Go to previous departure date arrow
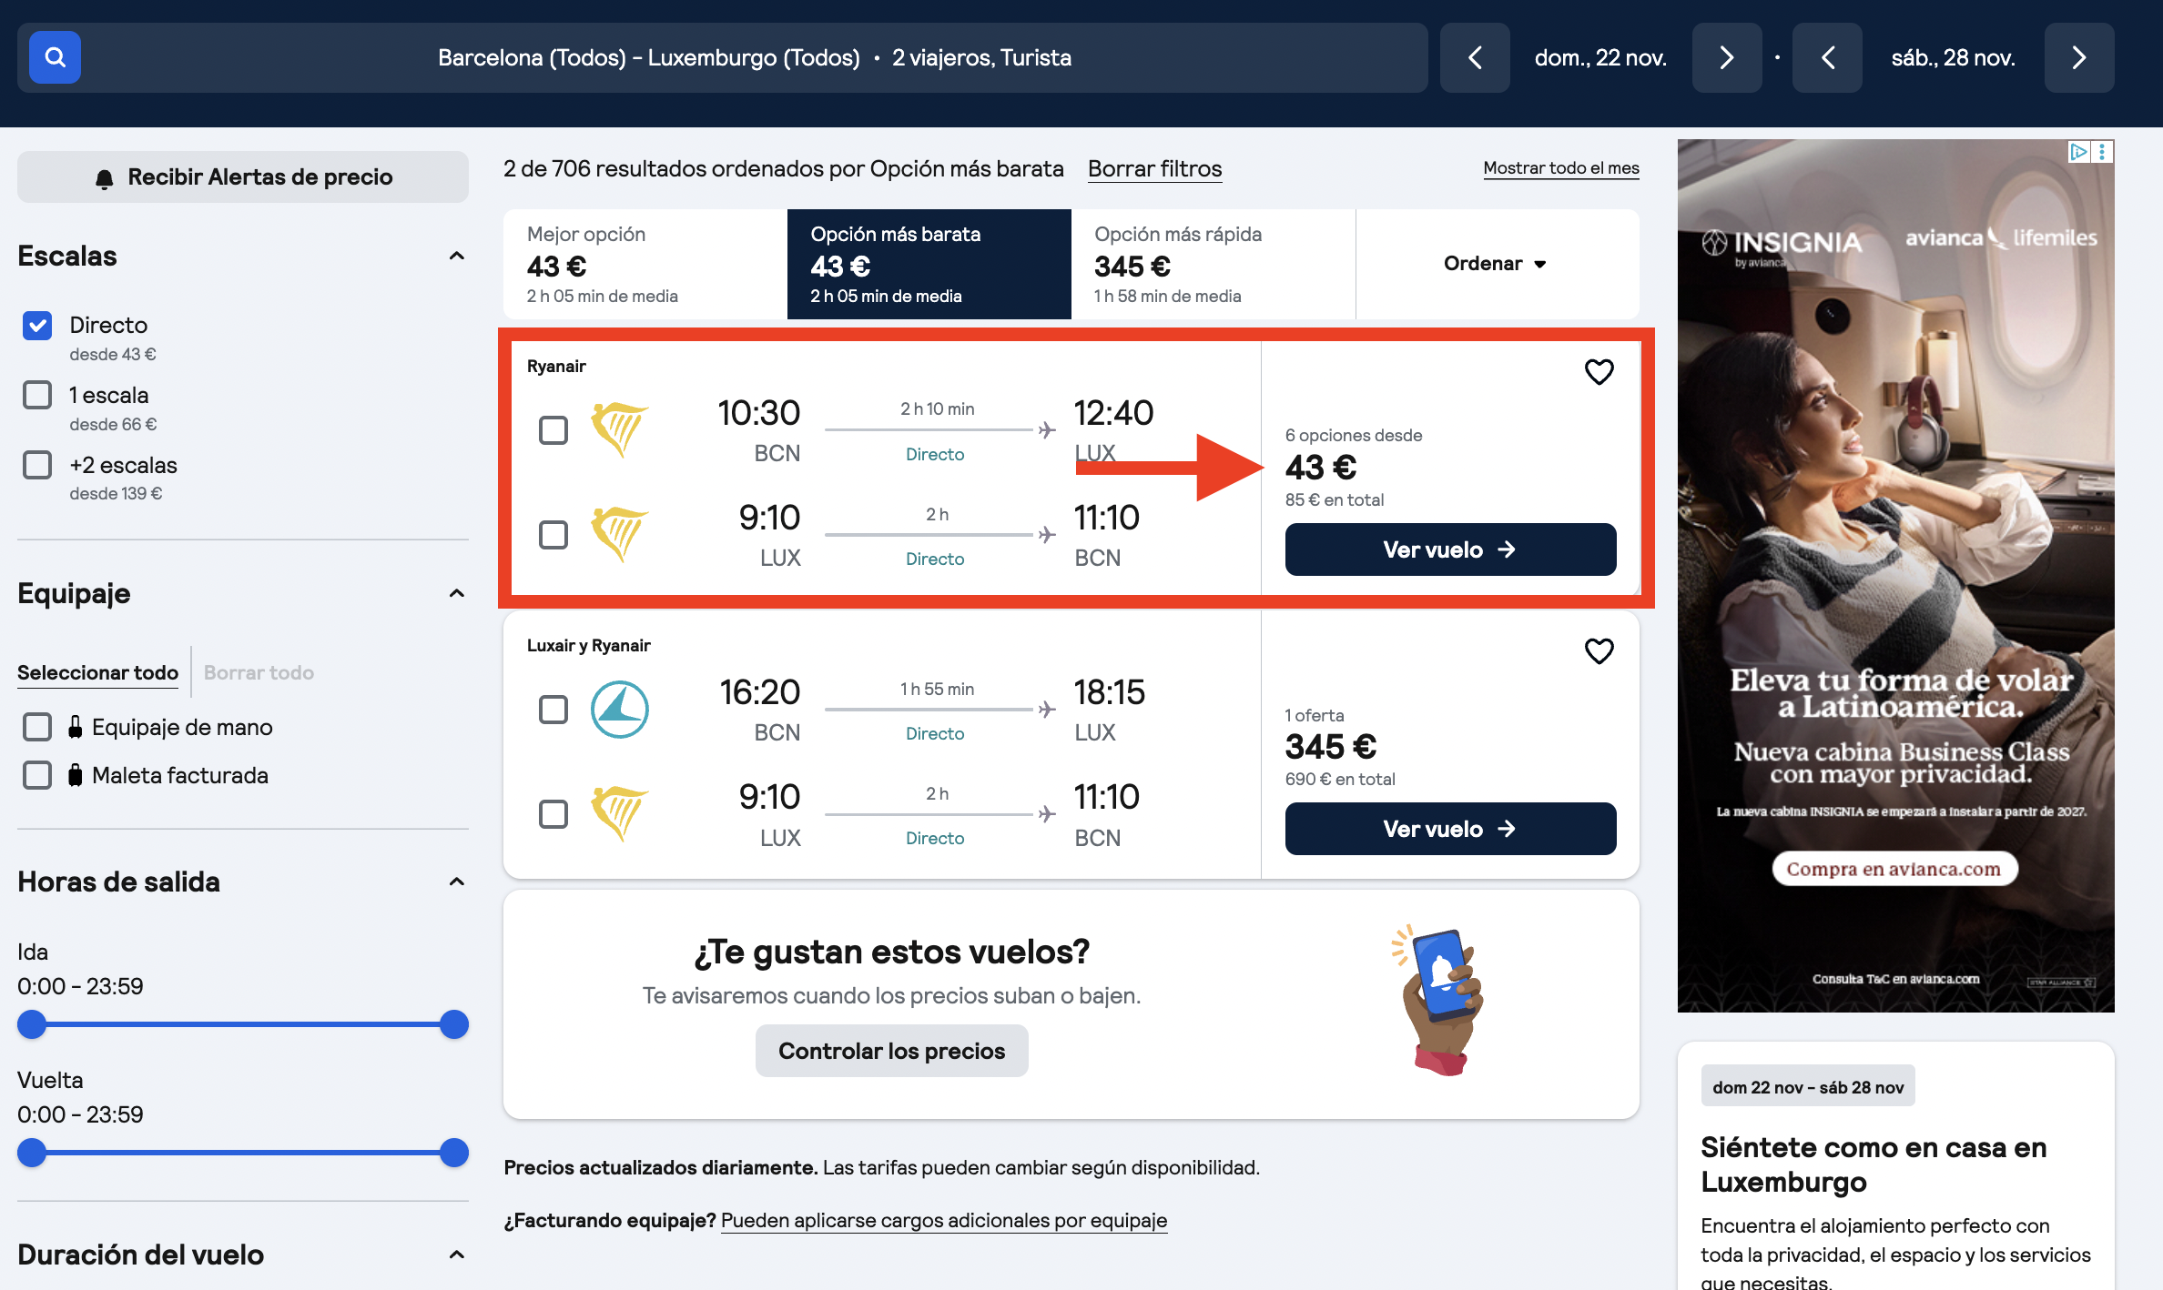Image resolution: width=2163 pixels, height=1290 pixels. pos(1475,57)
